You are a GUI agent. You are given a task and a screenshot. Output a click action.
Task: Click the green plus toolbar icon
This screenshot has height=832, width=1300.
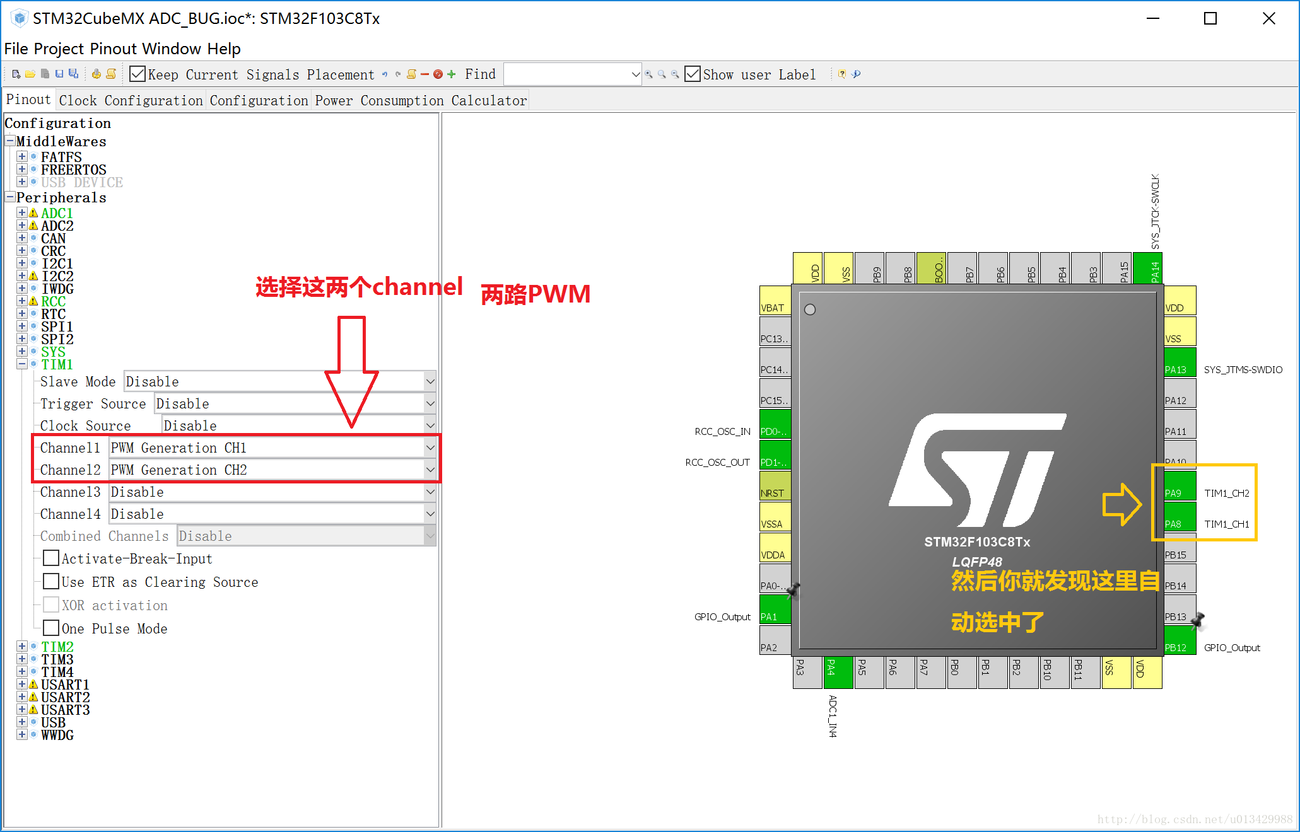point(451,74)
